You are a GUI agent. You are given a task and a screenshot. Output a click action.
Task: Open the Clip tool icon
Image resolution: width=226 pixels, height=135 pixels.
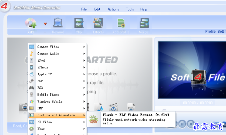79,23
